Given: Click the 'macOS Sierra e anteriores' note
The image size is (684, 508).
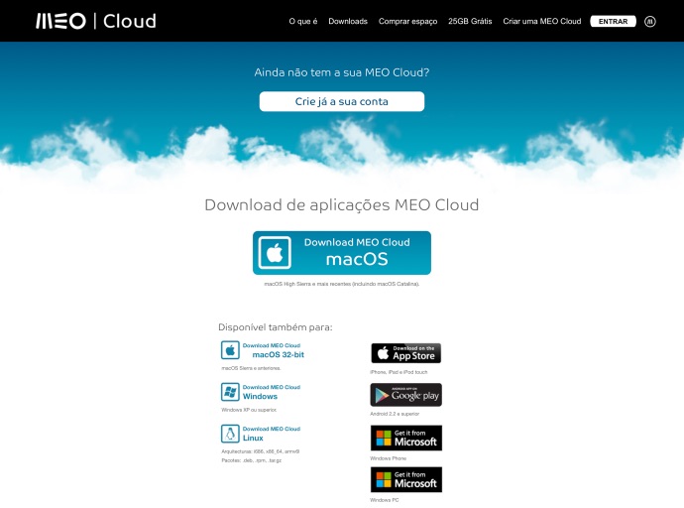Looking at the screenshot, I should tap(251, 368).
